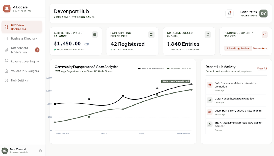Image resolution: width=274 pixels, height=156 pixels.
Task: Click '94% SCAN RATE THRESHOLD' text
Action: coord(185,50)
